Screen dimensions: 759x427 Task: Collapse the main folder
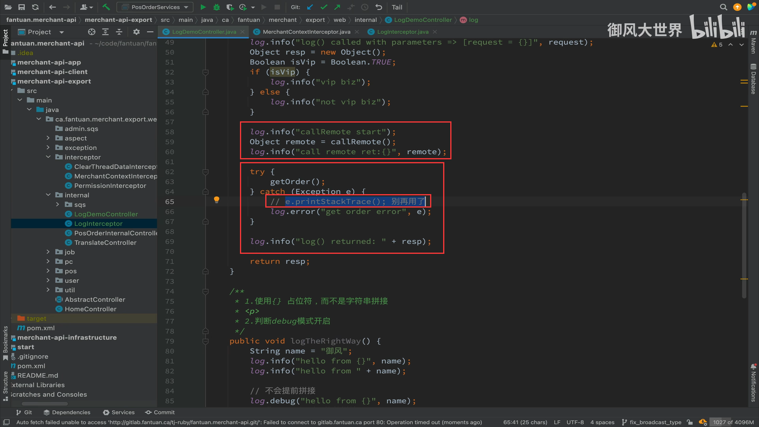click(20, 100)
